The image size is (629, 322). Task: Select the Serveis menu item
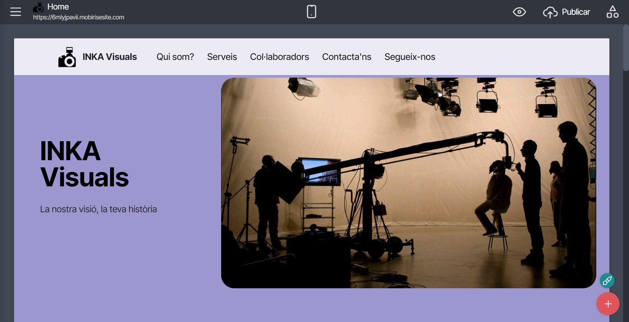click(222, 57)
